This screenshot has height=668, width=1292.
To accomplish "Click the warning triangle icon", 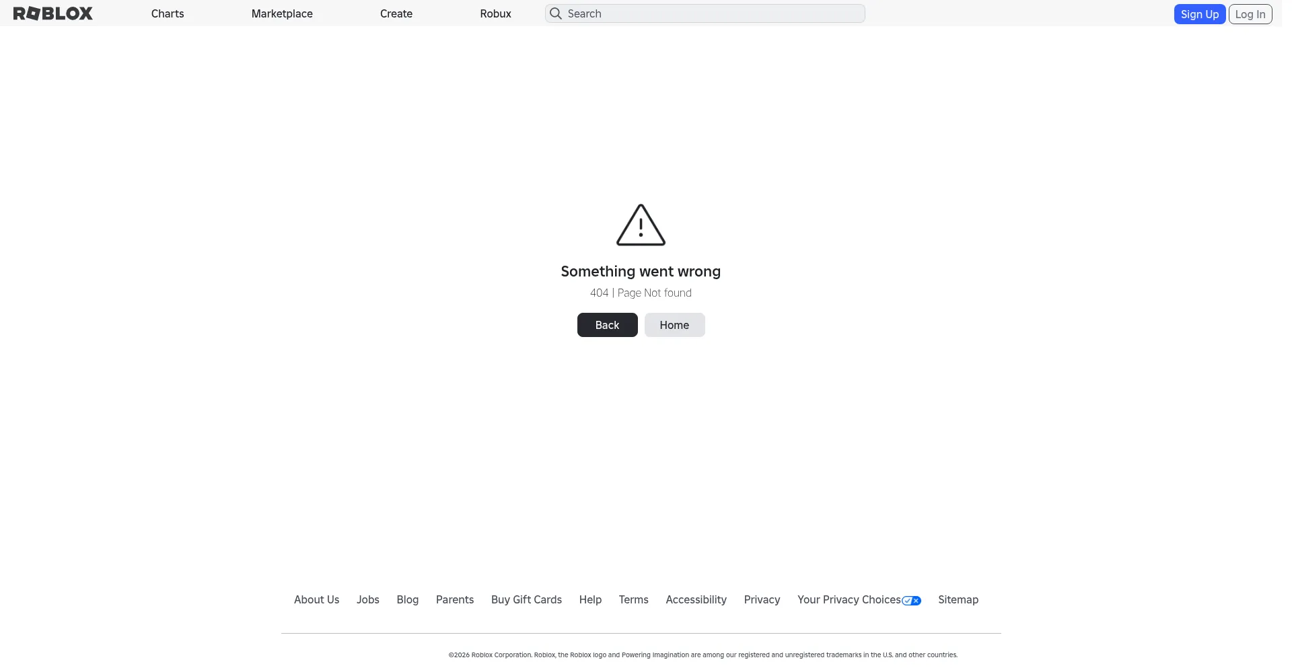I will point(641,225).
